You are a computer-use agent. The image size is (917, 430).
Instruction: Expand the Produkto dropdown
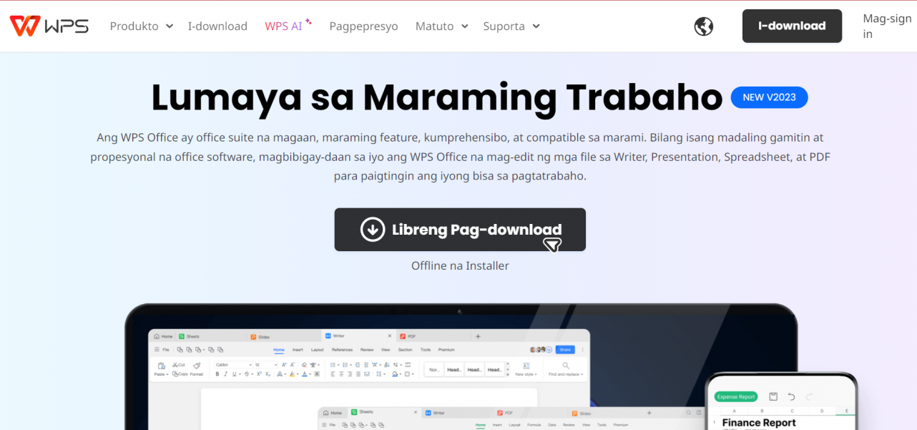[141, 26]
